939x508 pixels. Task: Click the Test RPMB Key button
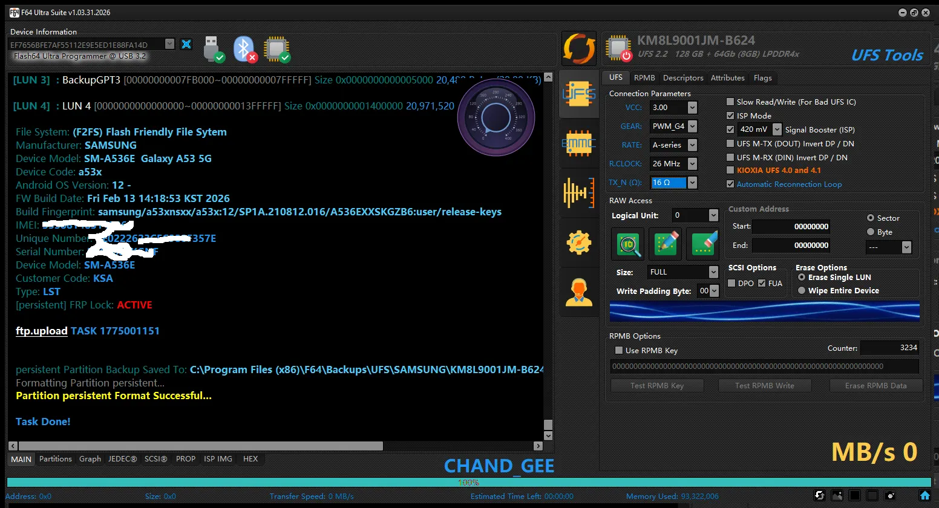(657, 386)
